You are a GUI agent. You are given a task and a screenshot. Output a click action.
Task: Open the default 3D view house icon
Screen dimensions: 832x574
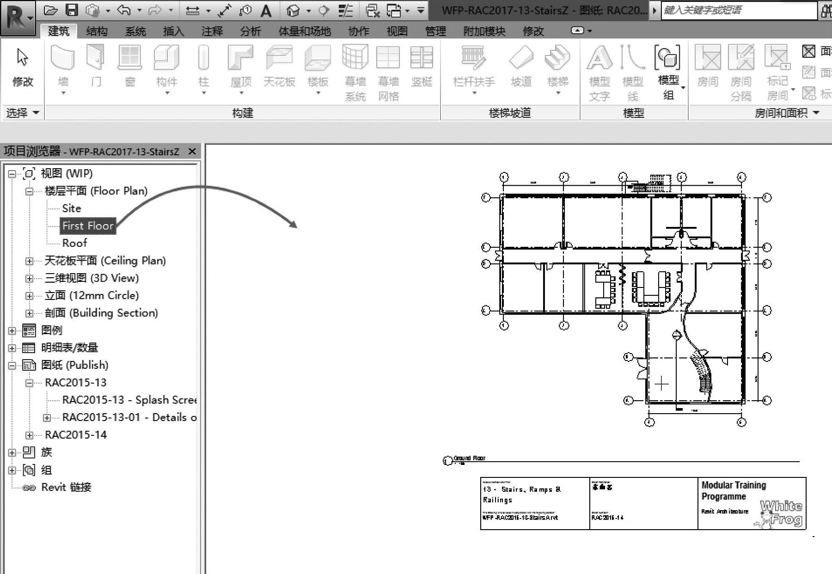(293, 10)
